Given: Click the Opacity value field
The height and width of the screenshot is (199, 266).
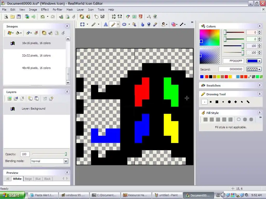Looking at the screenshot, I should click(x=25, y=154).
